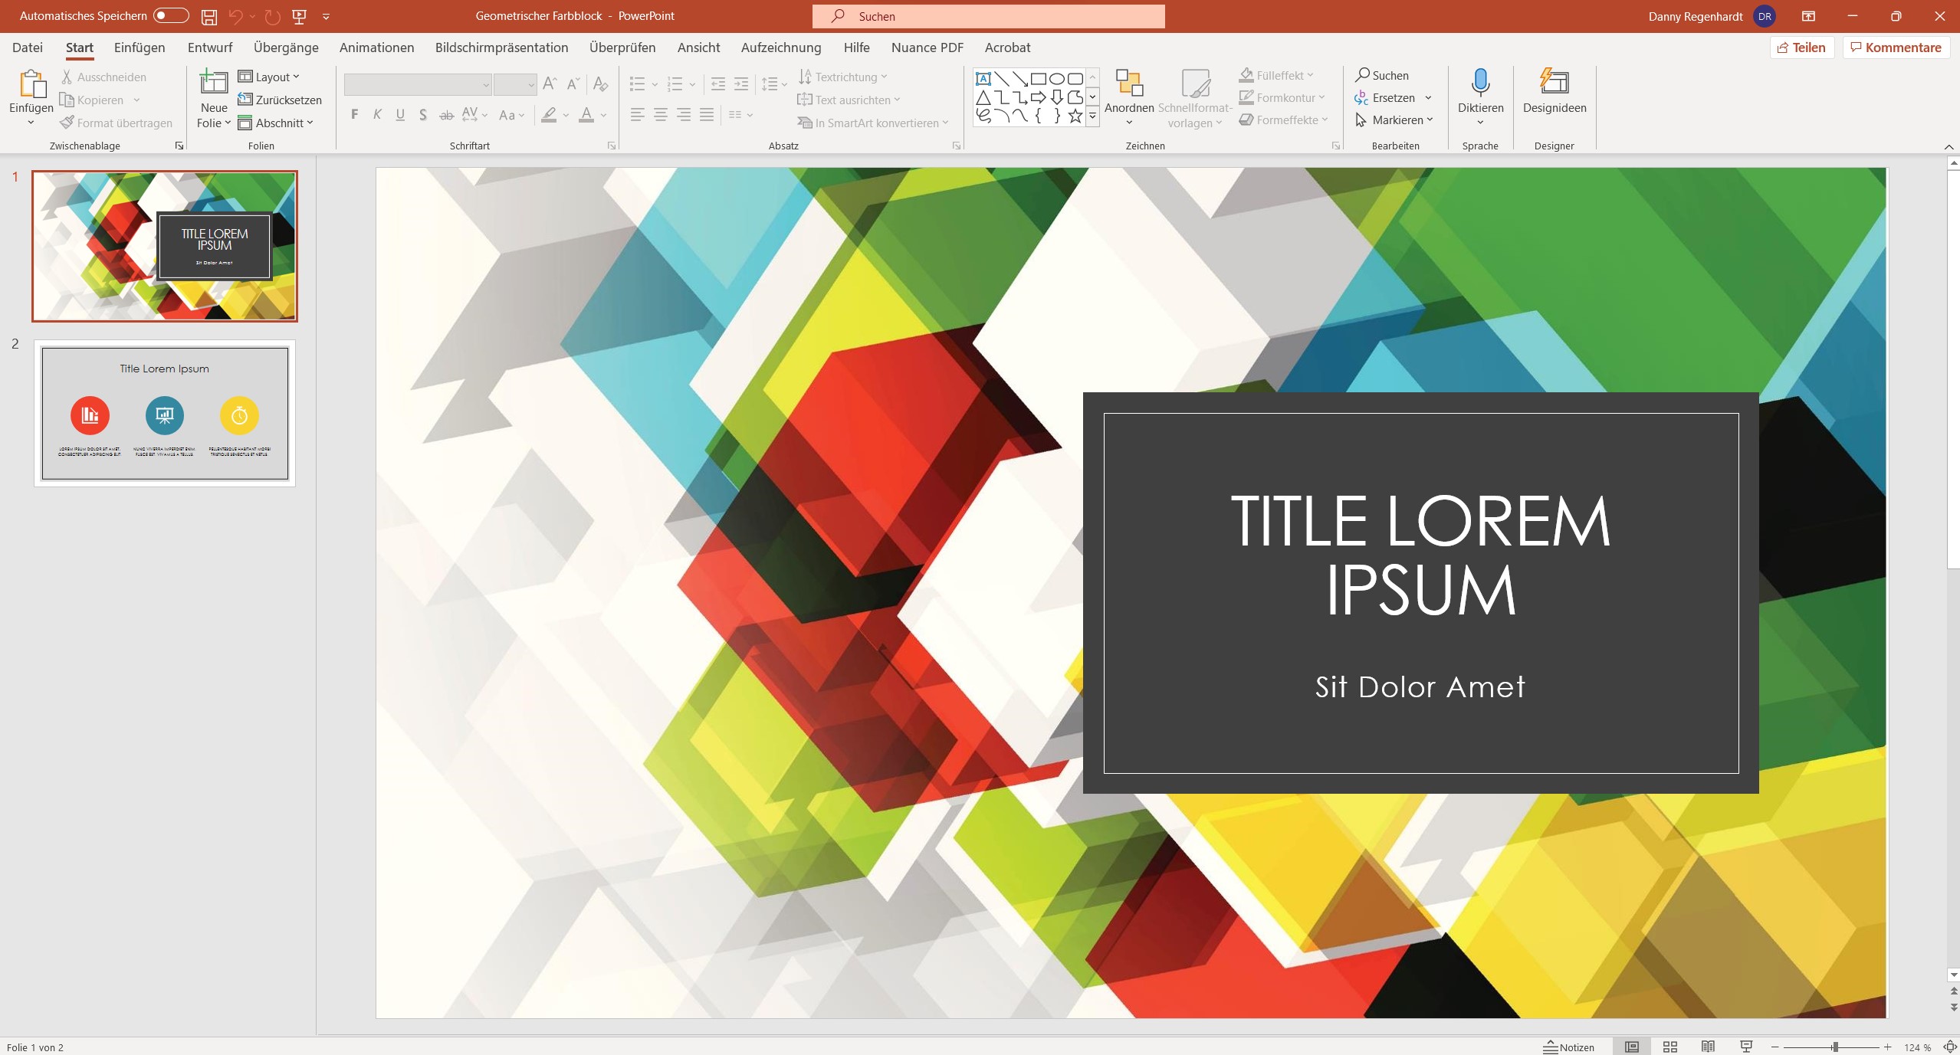1960x1055 pixels.
Task: Switch to the Animationen tab
Action: 376,48
